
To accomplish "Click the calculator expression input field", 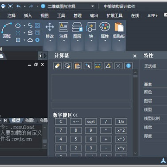I will (x=91, y=105).
